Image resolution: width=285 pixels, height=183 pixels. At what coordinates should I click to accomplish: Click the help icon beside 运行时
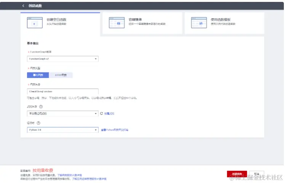[x=38, y=123]
